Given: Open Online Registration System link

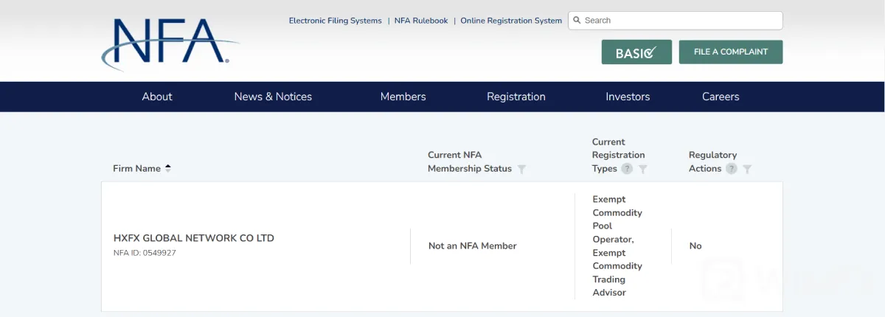Looking at the screenshot, I should pos(511,21).
